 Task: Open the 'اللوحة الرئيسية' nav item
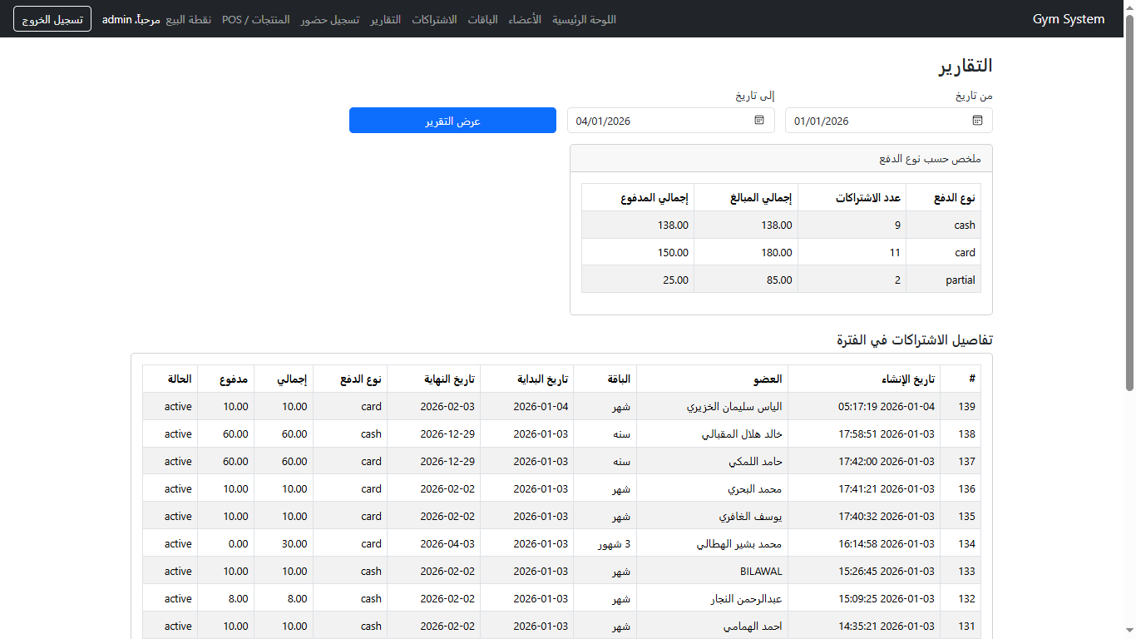(x=584, y=19)
